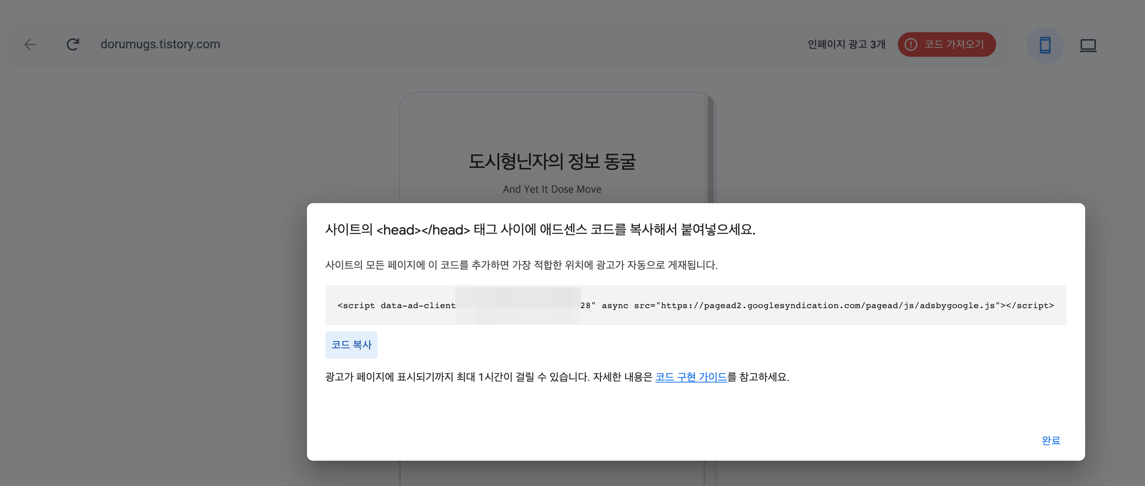Click the warning icon in 코드 가져오기
Image resolution: width=1145 pixels, height=486 pixels.
click(911, 44)
